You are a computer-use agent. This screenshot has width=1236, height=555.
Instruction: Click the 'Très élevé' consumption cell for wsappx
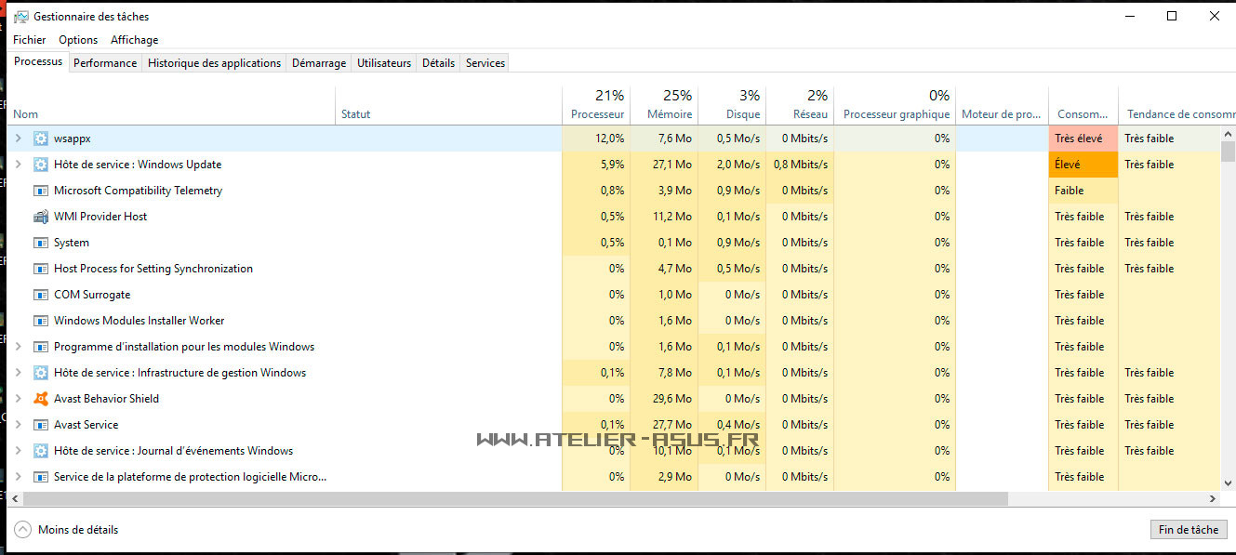point(1083,139)
